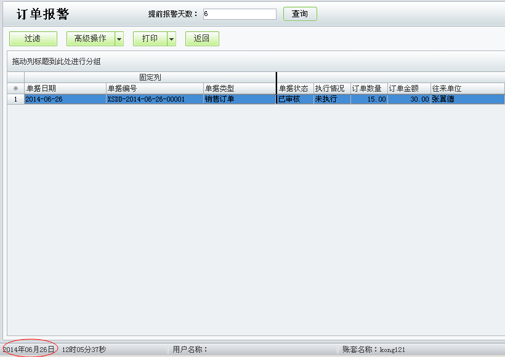Viewport: 505px width, 357px height.
Task: Click the 固定列 band header
Action: [x=150, y=78]
